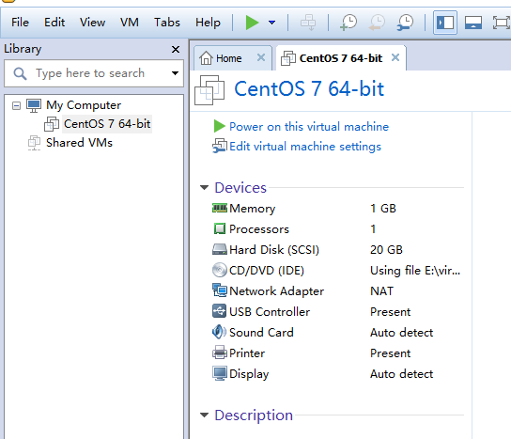Click Power on this virtual machine link
This screenshot has width=511, height=439.
(309, 127)
